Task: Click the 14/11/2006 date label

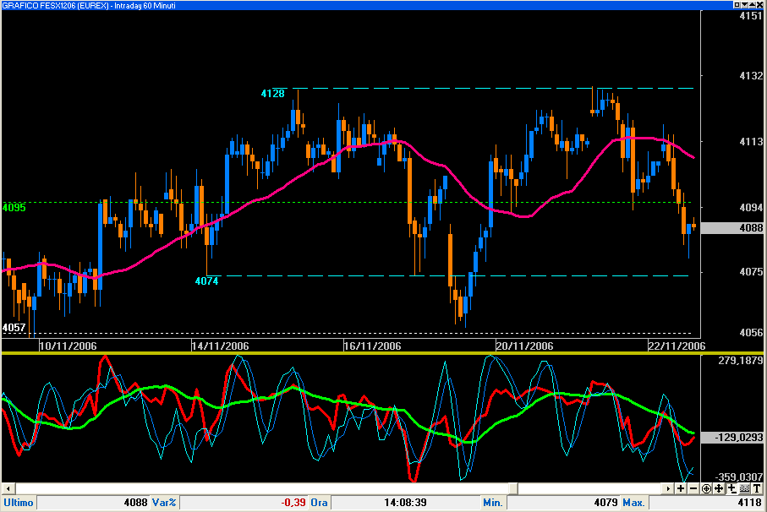Action: (x=220, y=346)
